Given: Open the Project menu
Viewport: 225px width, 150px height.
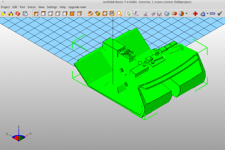Looking at the screenshot, I should click(5, 7).
